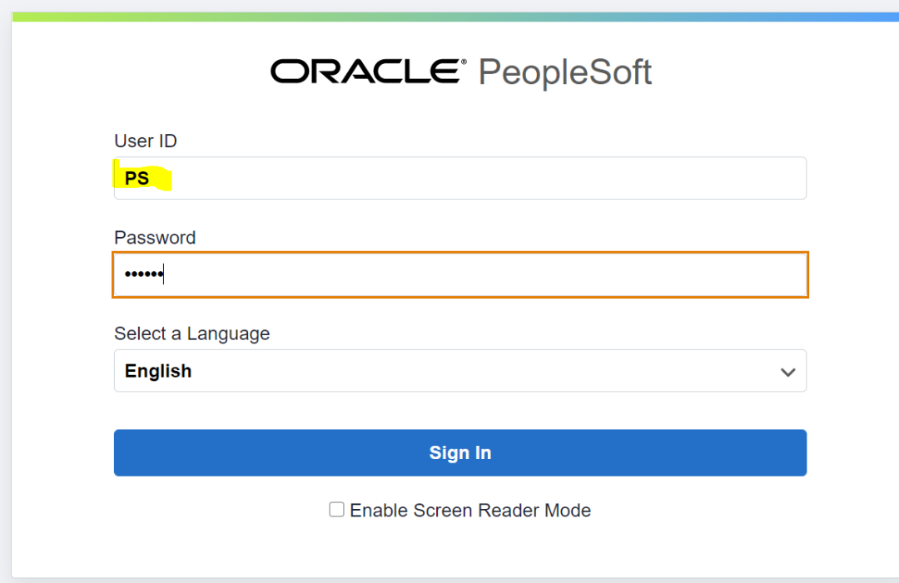The width and height of the screenshot is (899, 583).
Task: Click the 'Select a Language' label
Action: [x=191, y=333]
